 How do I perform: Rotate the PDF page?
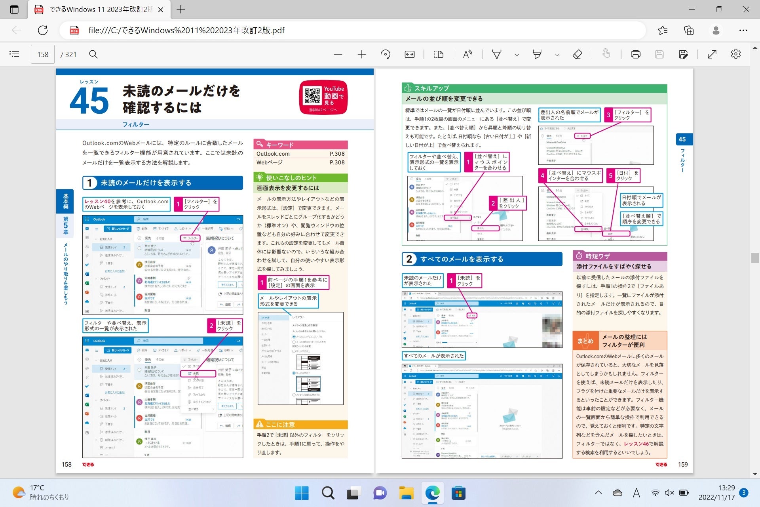(385, 54)
